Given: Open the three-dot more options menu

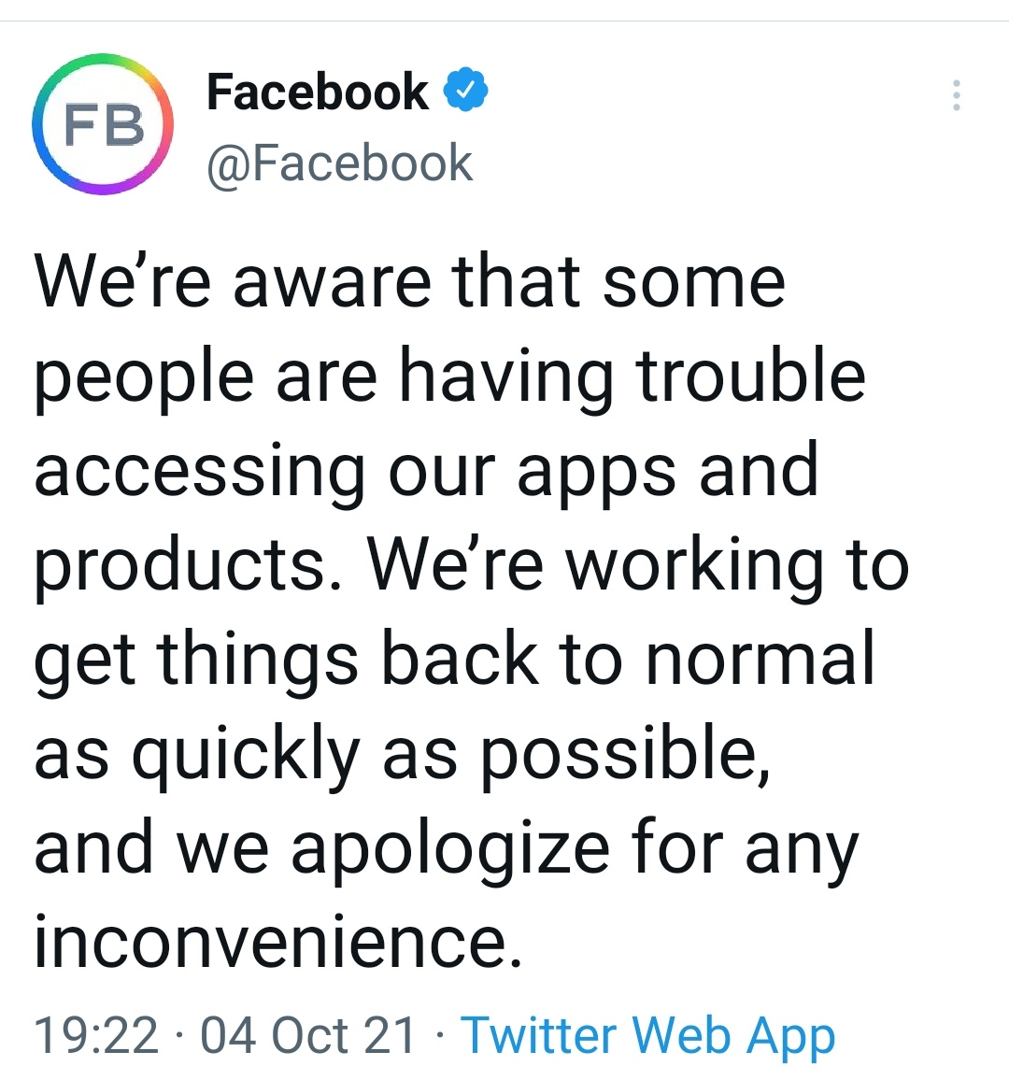Looking at the screenshot, I should pyautogui.click(x=956, y=95).
